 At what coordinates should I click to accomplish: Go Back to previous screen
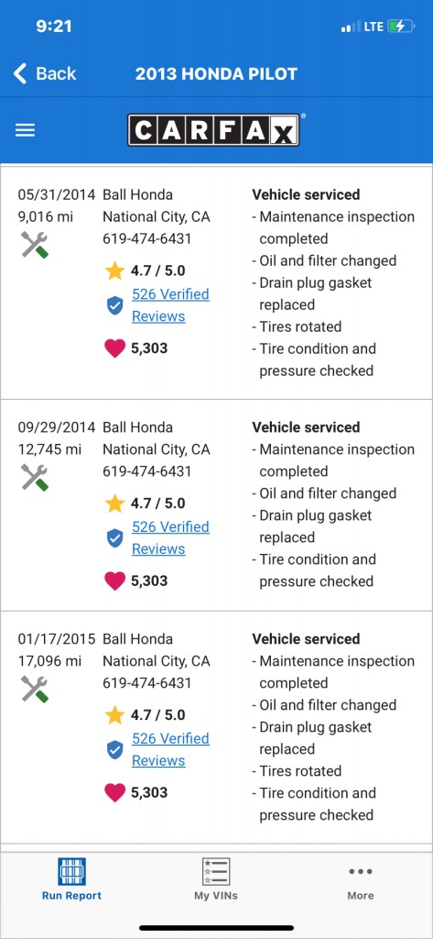(x=45, y=73)
